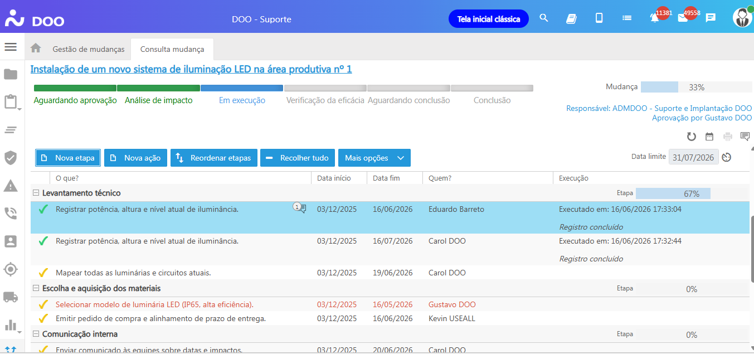Click the clock icon beside Data limite

(x=727, y=157)
